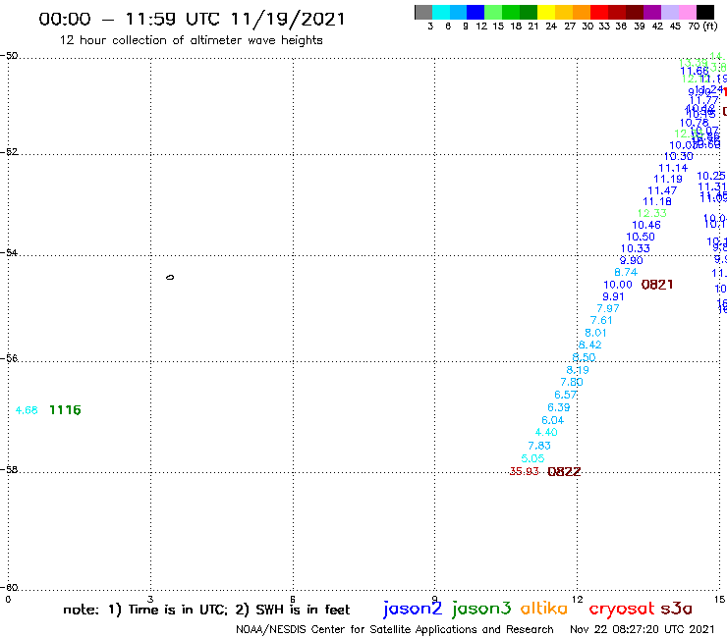Click the 7.80 wave height value
Screen dimensions: 727x638
(572, 382)
